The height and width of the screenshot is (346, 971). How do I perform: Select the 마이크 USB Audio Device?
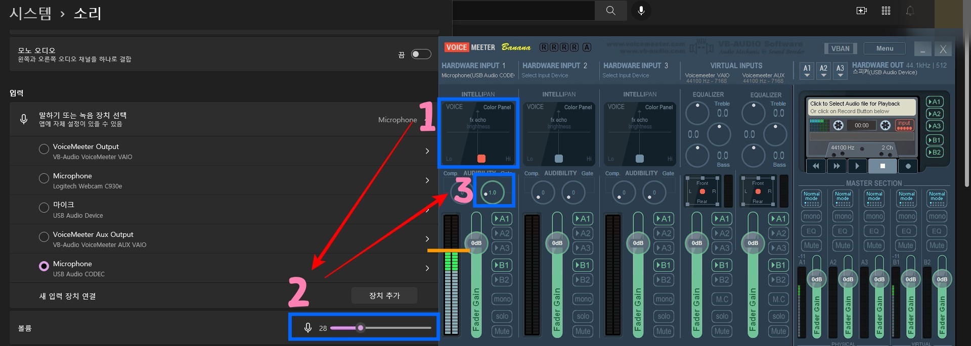click(44, 208)
